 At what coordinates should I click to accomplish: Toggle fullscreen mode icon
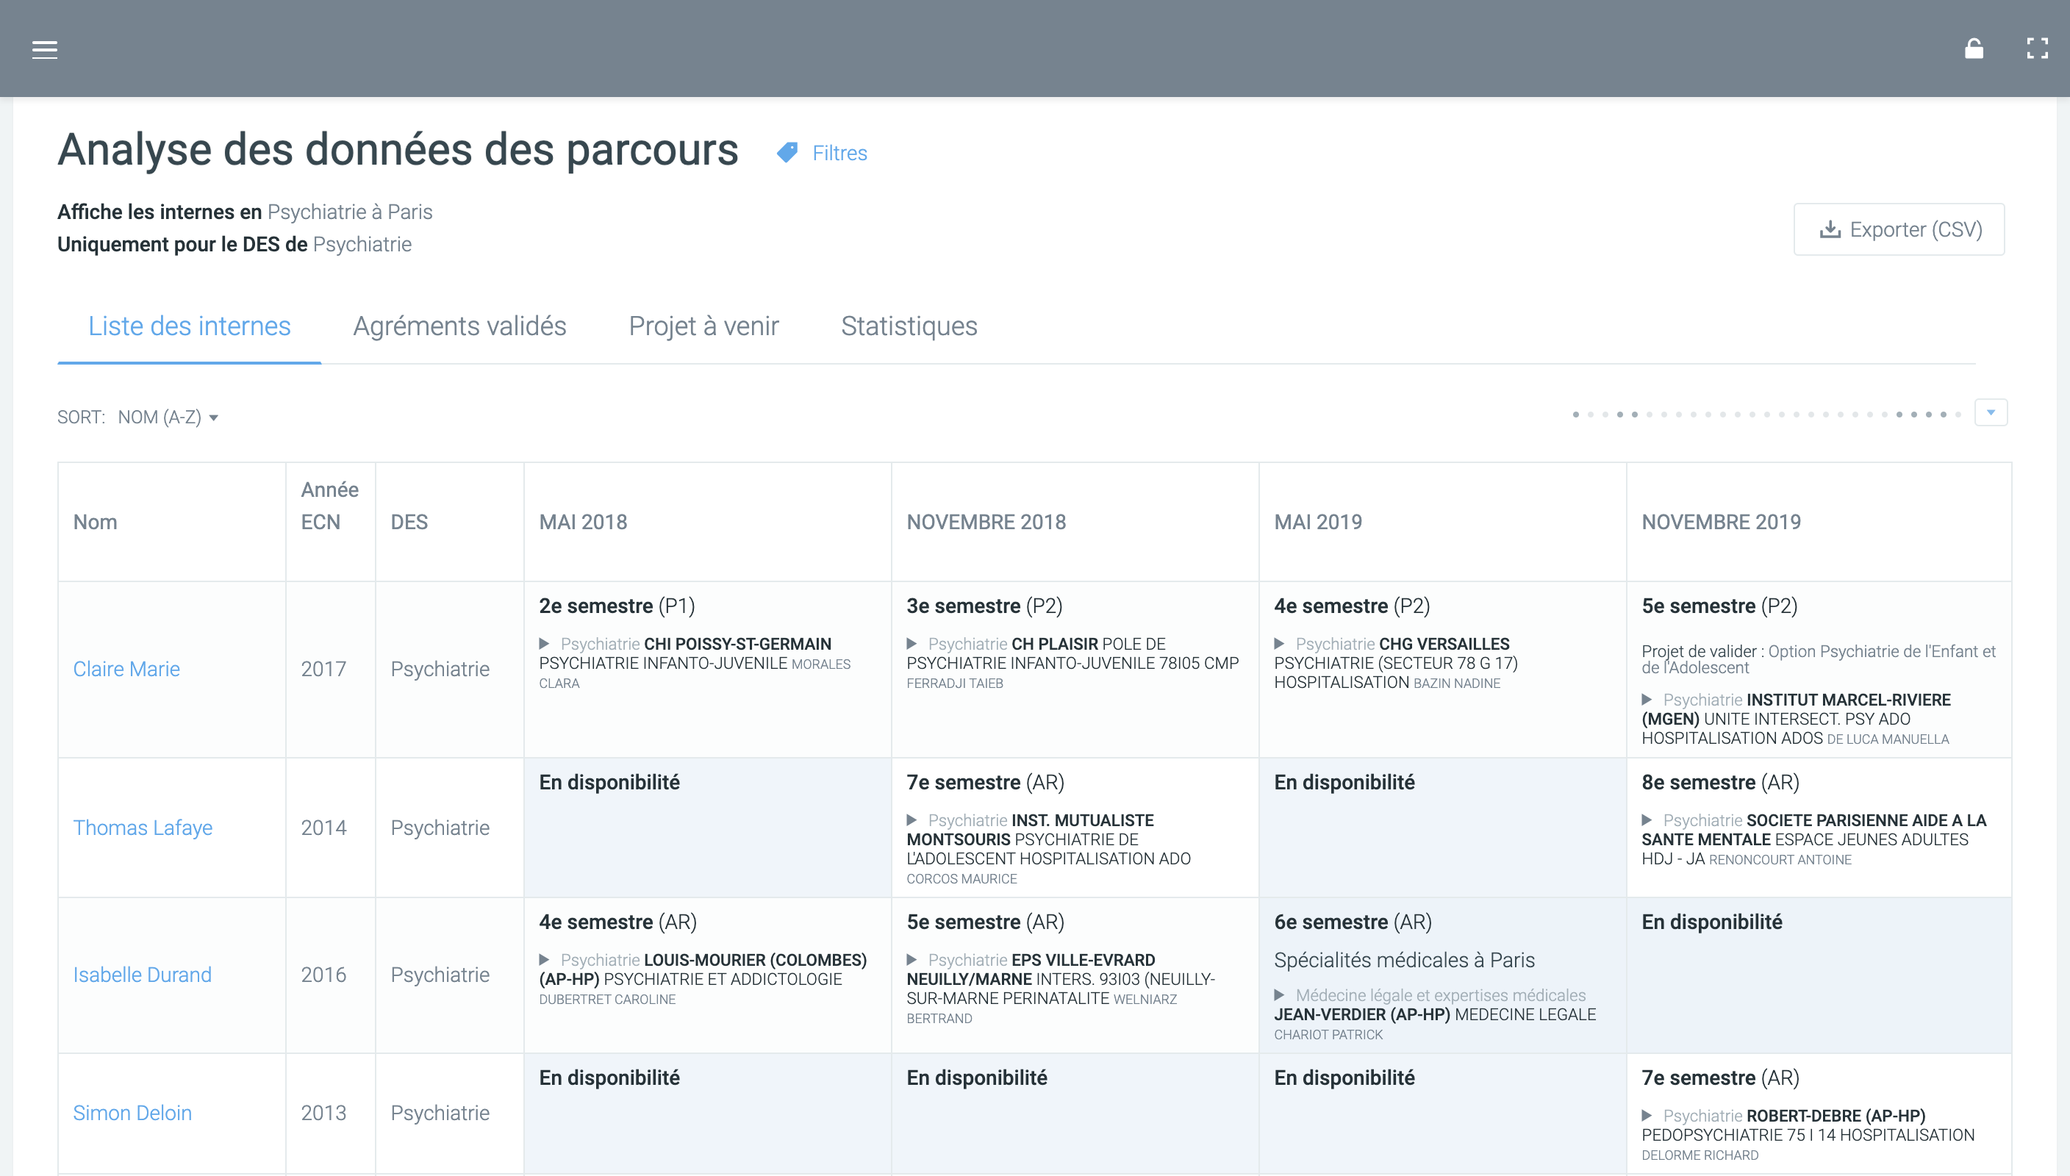coord(2037,49)
